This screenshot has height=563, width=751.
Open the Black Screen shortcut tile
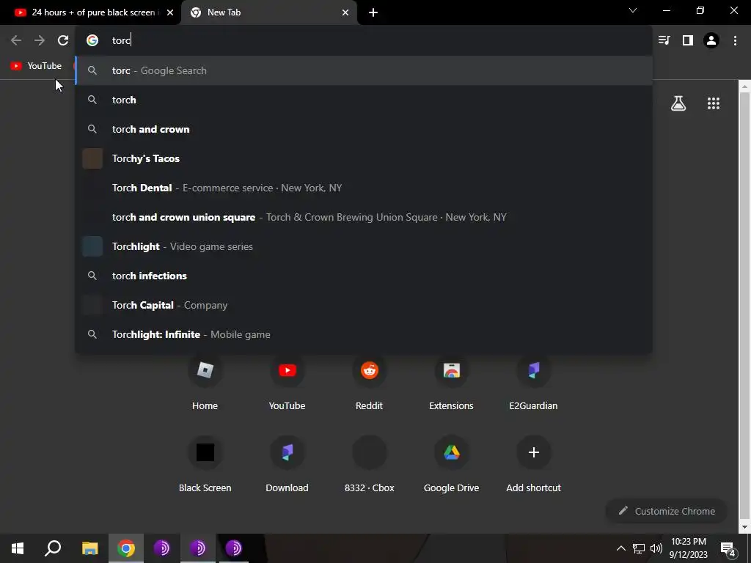pos(205,464)
